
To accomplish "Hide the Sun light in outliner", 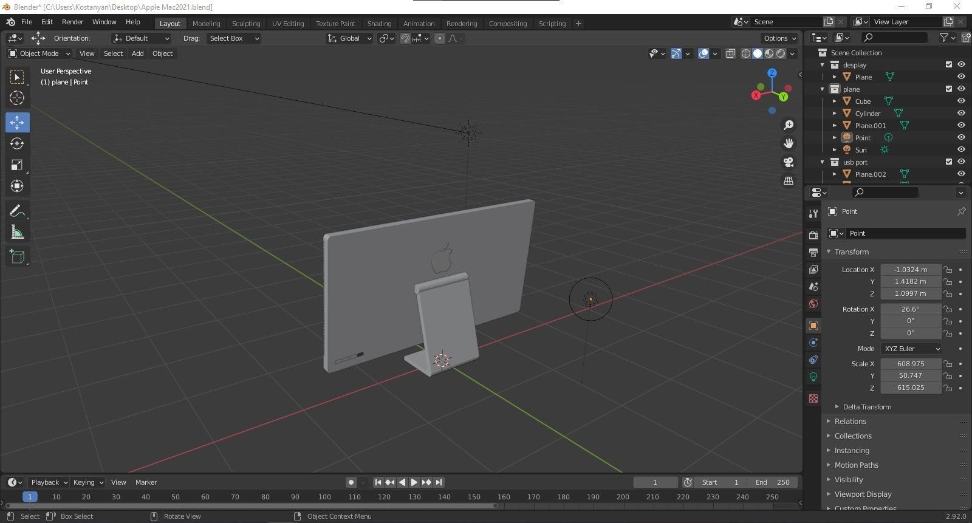I will click(x=961, y=149).
